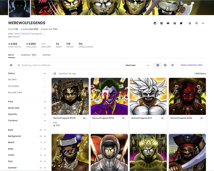Open the astronaut werewolf image

coord(109,152)
